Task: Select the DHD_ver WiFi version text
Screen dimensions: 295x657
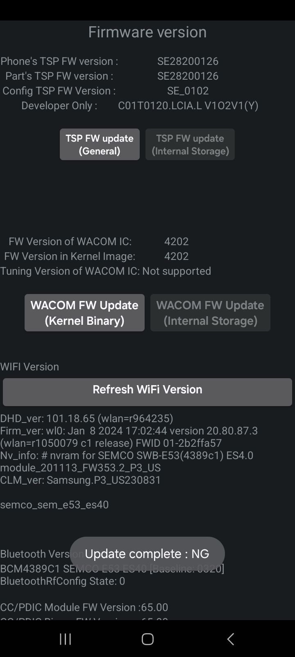Action: pyautogui.click(x=87, y=418)
